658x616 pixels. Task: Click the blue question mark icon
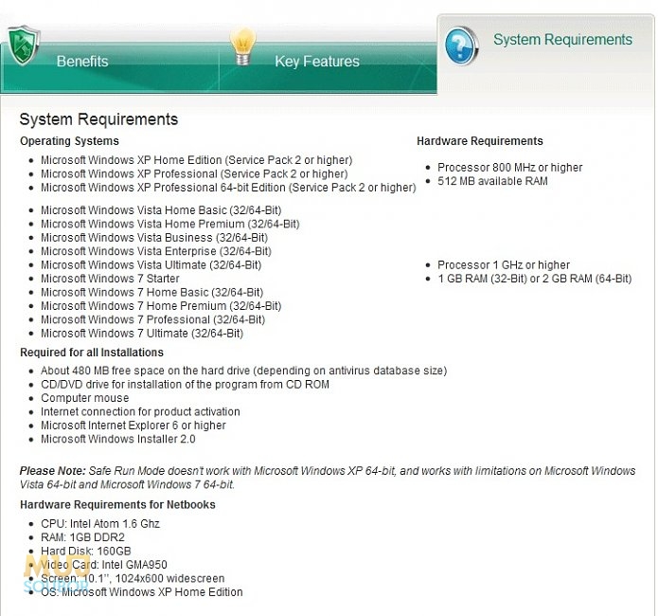[x=462, y=46]
